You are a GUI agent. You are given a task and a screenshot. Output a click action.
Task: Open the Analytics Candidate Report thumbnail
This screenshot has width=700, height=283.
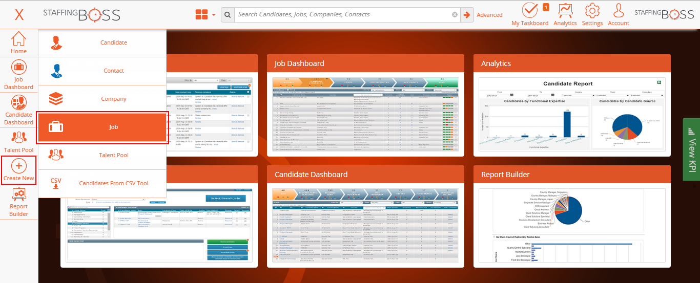click(572, 114)
